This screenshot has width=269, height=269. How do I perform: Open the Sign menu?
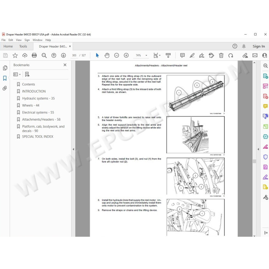click(x=27, y=40)
